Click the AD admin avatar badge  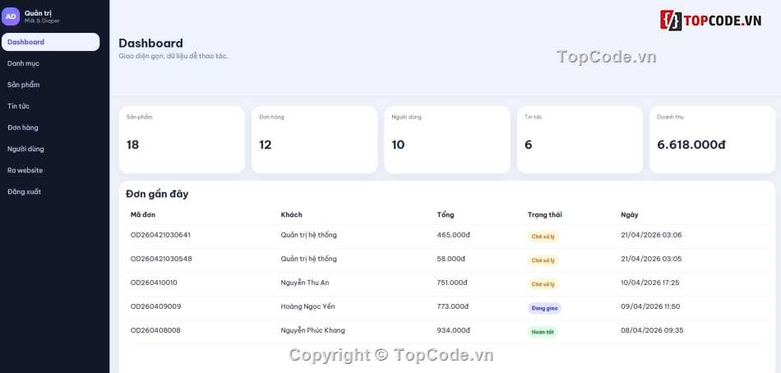11,16
